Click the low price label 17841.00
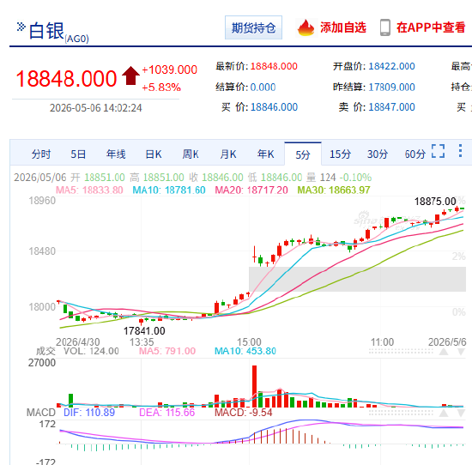The height and width of the screenshot is (465, 472). pos(144,331)
